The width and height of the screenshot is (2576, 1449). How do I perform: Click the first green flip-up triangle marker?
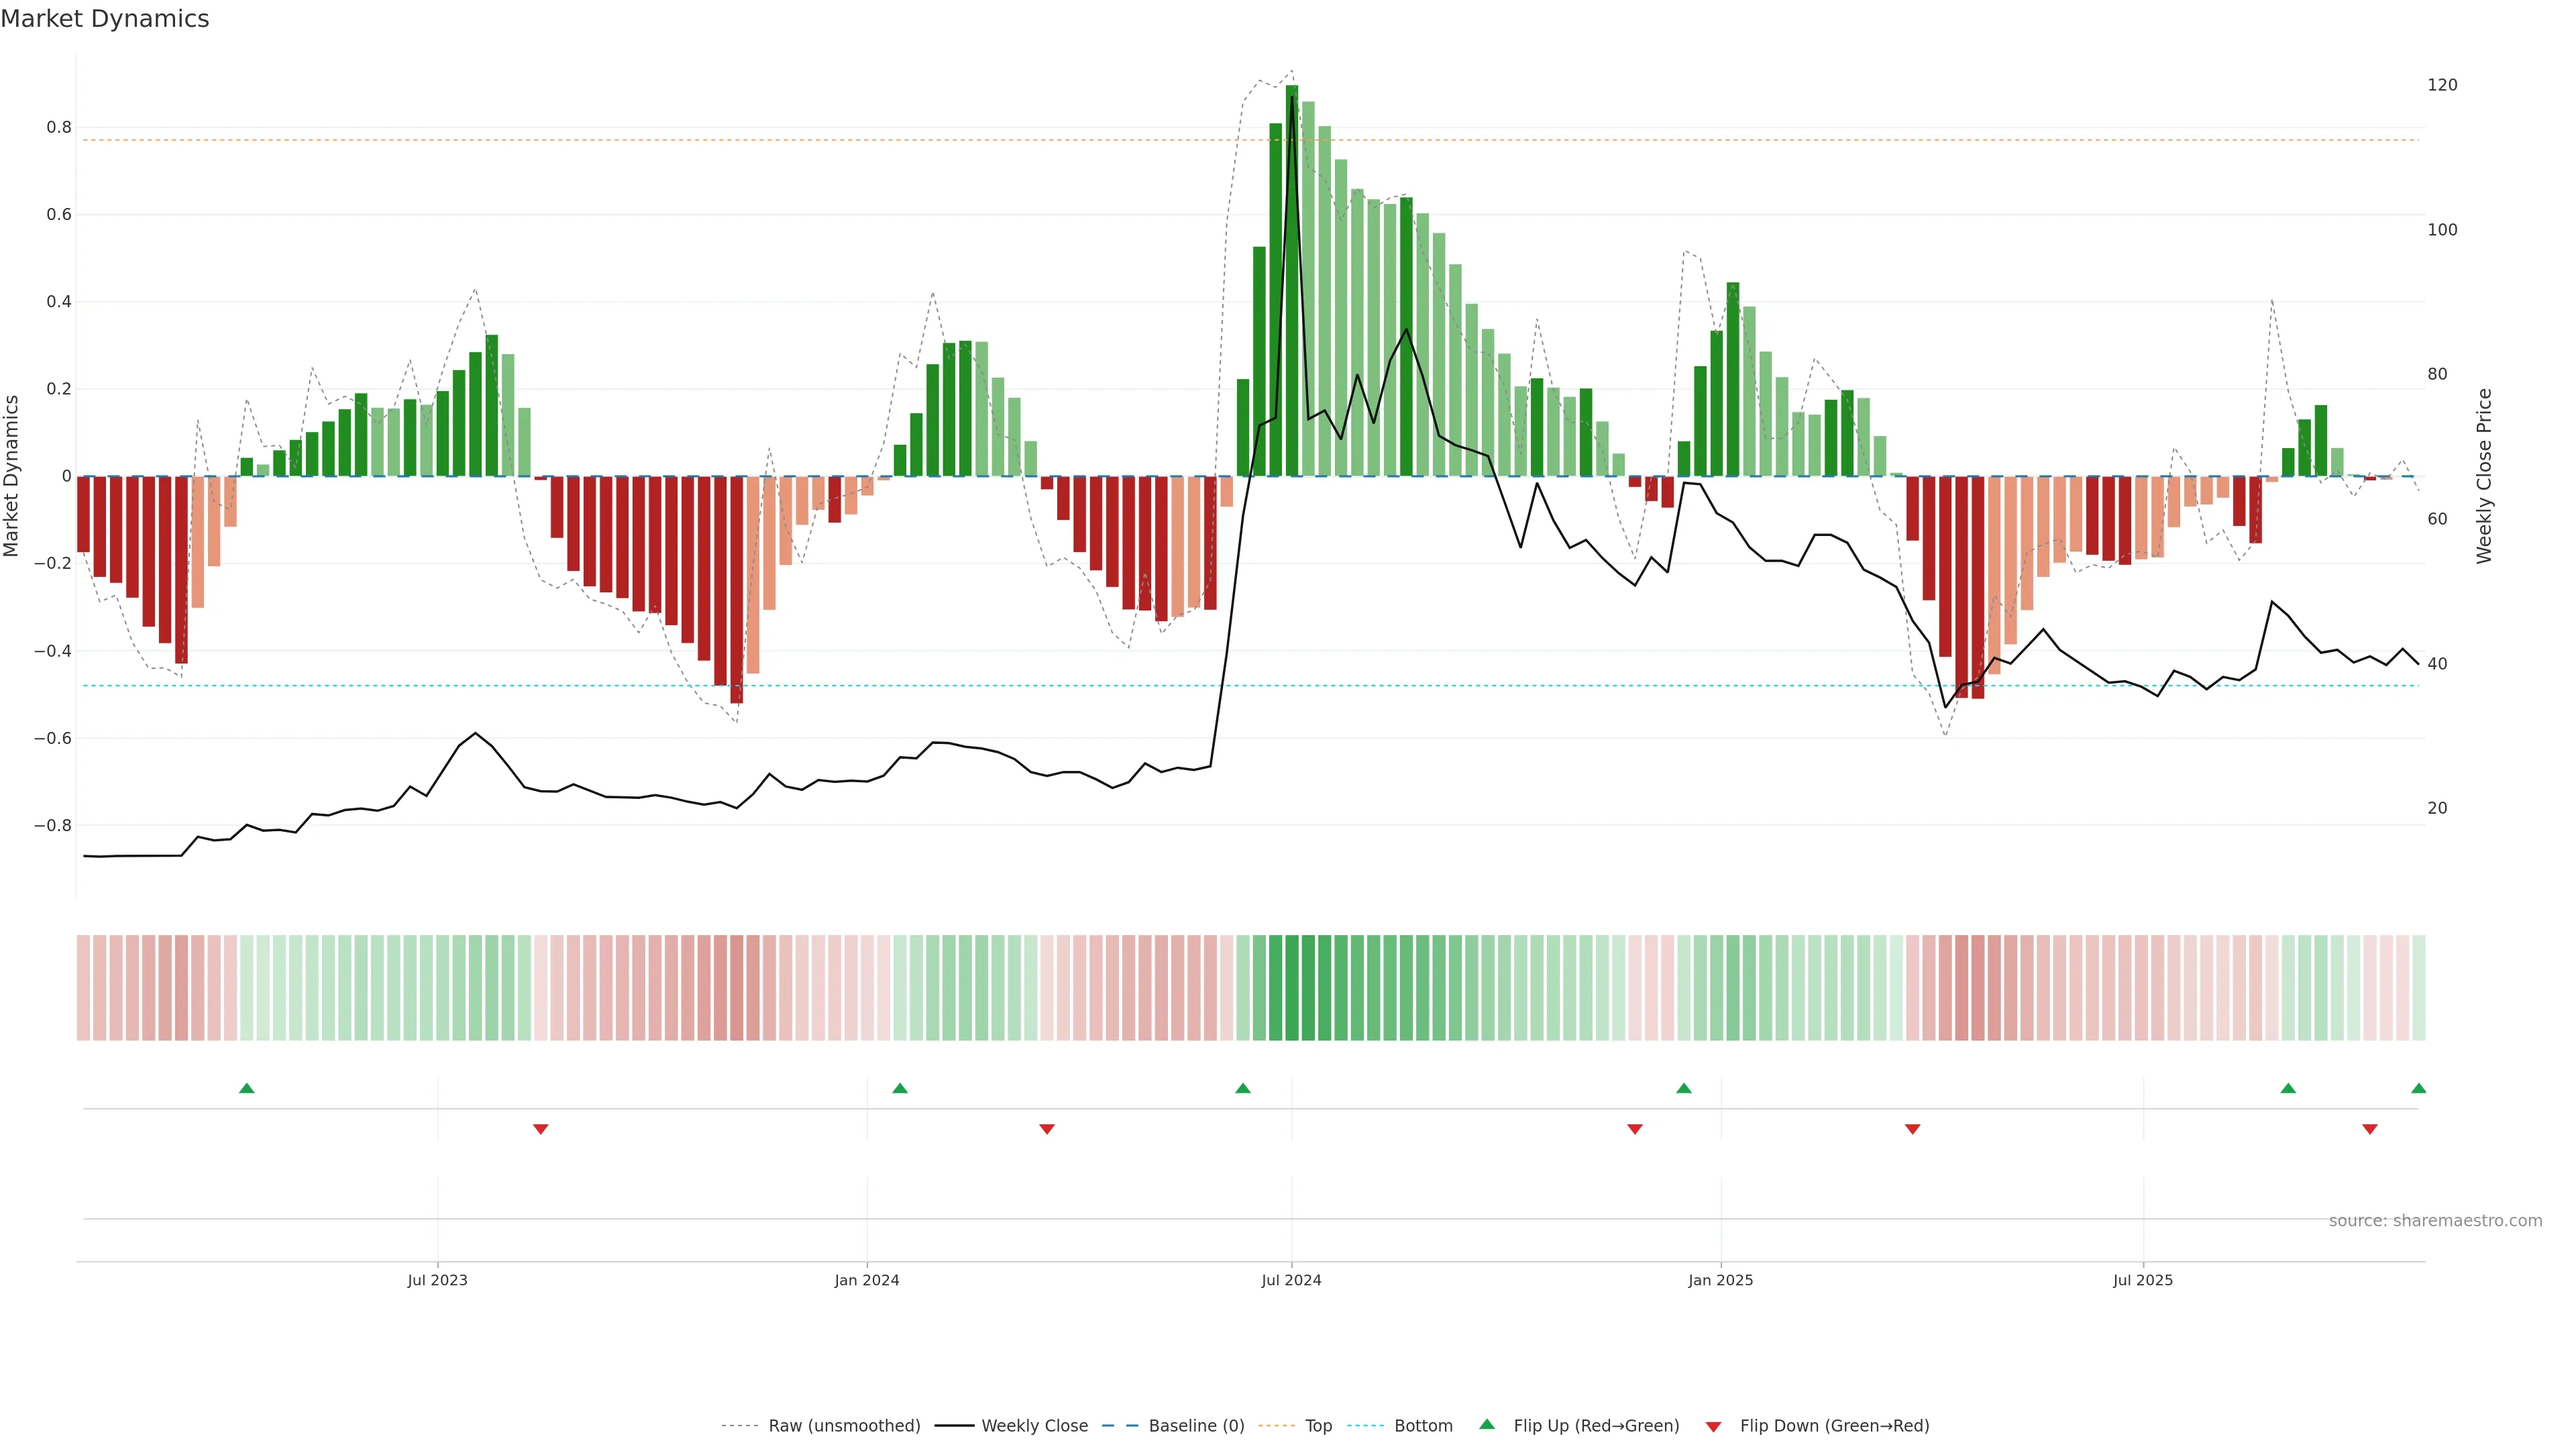[247, 1088]
